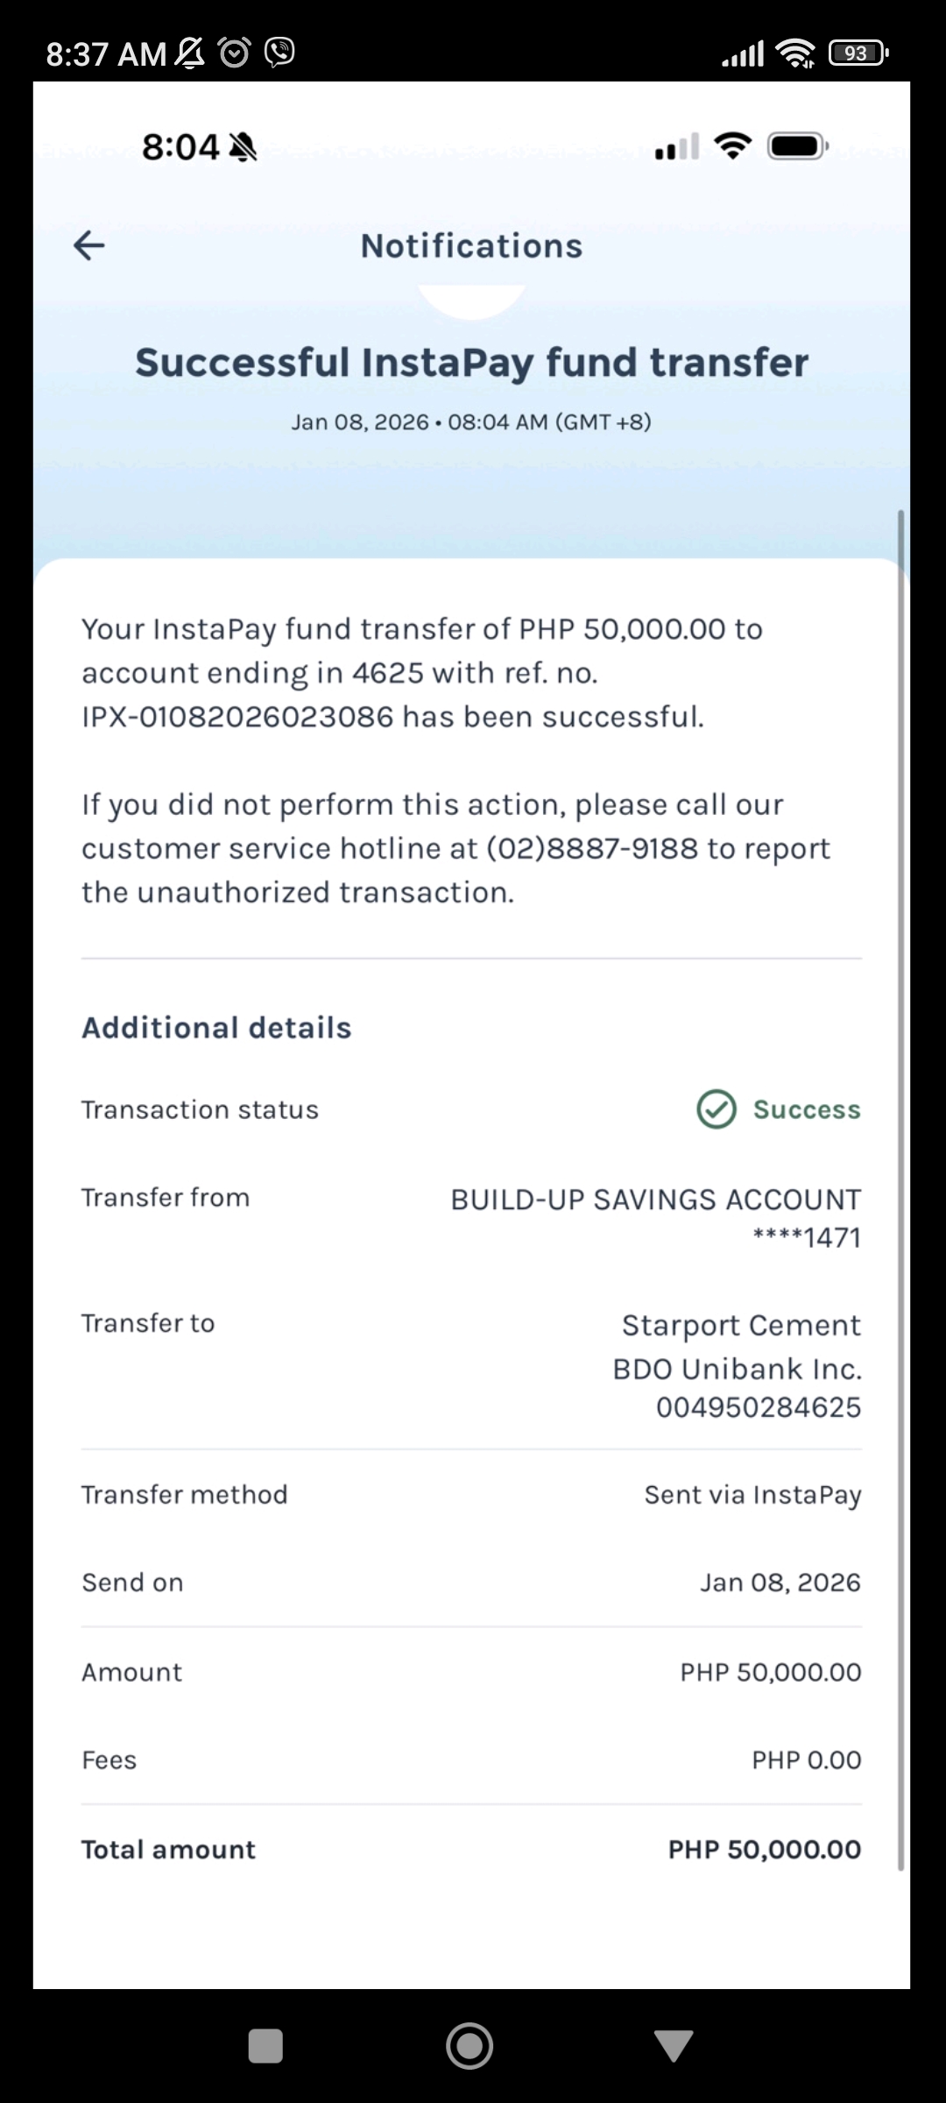Tap the muted bell icon beside 8:04
This screenshot has width=946, height=2103.
[x=243, y=147]
